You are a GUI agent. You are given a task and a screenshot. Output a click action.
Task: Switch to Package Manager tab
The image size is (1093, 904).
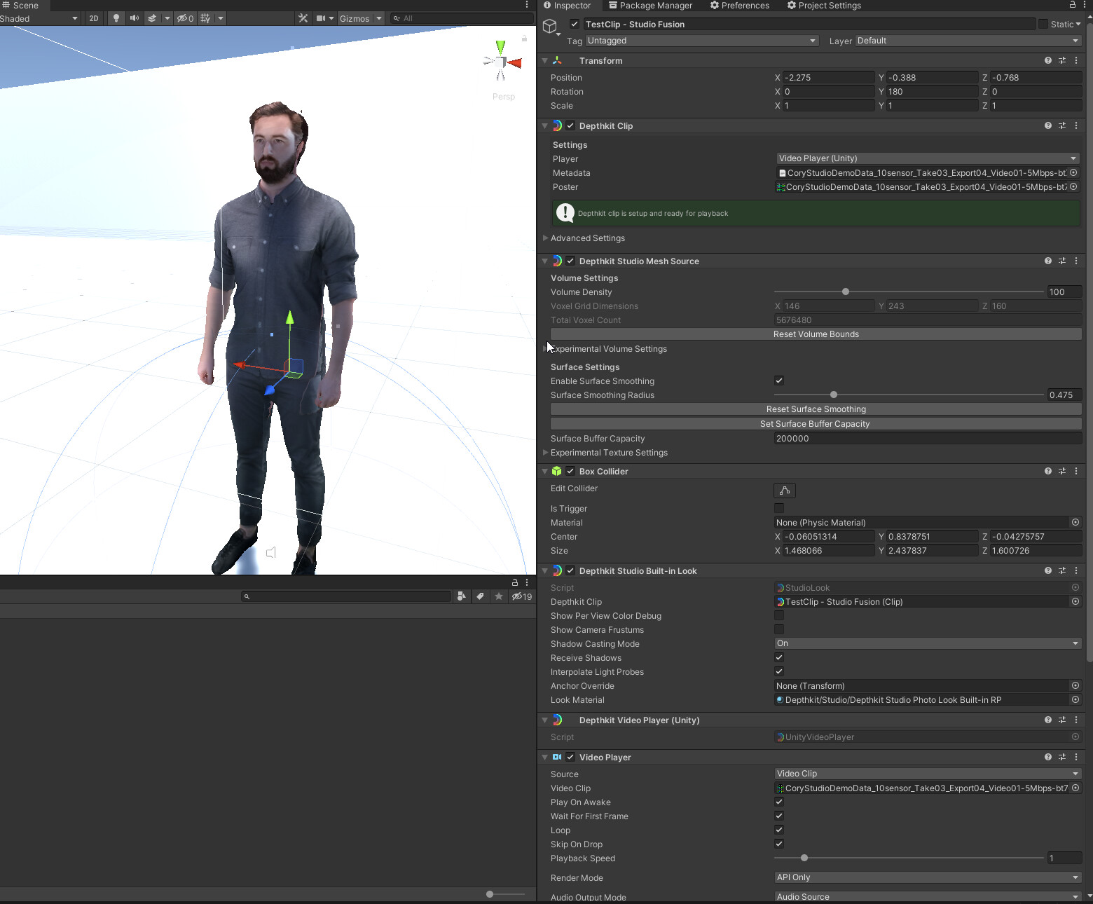click(649, 6)
